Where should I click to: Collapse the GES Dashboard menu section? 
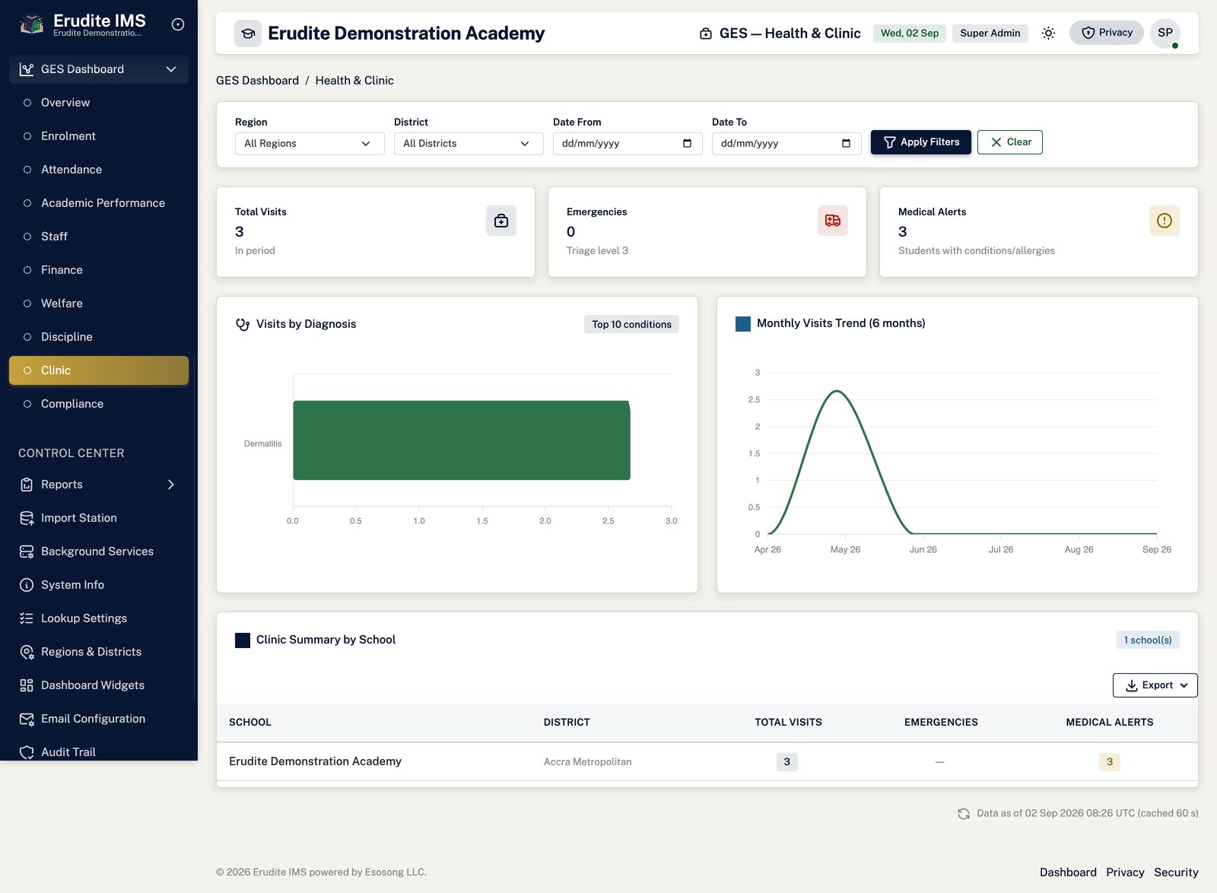point(99,69)
